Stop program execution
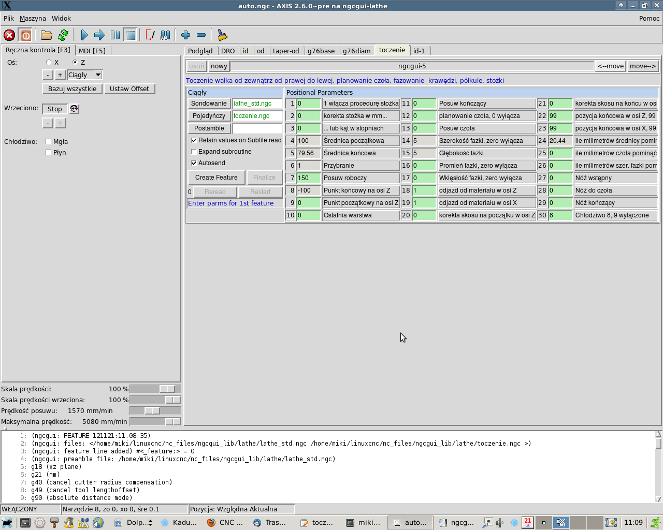 131,35
